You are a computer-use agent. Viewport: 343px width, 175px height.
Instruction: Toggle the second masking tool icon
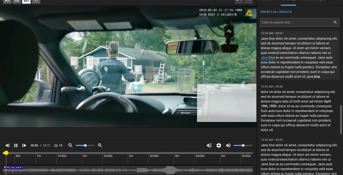pyautogui.click(x=16, y=1)
